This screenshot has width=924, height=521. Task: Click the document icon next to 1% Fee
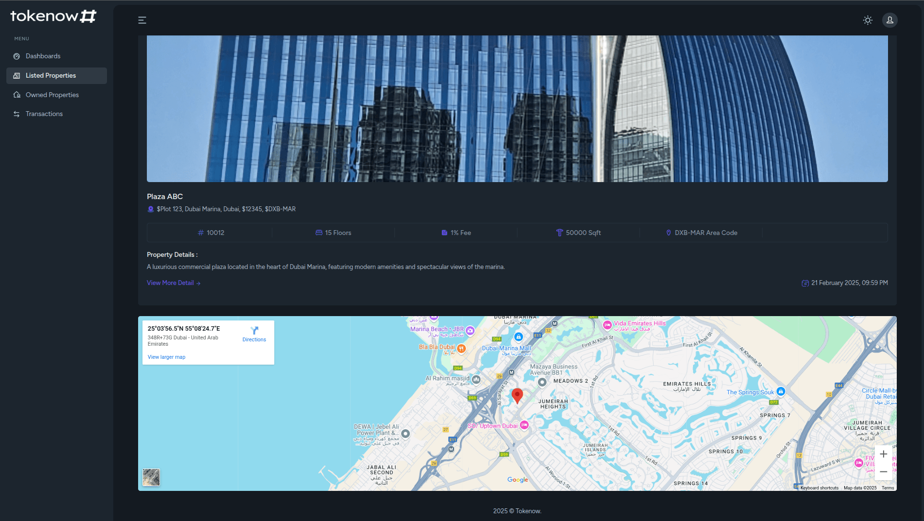coord(443,233)
